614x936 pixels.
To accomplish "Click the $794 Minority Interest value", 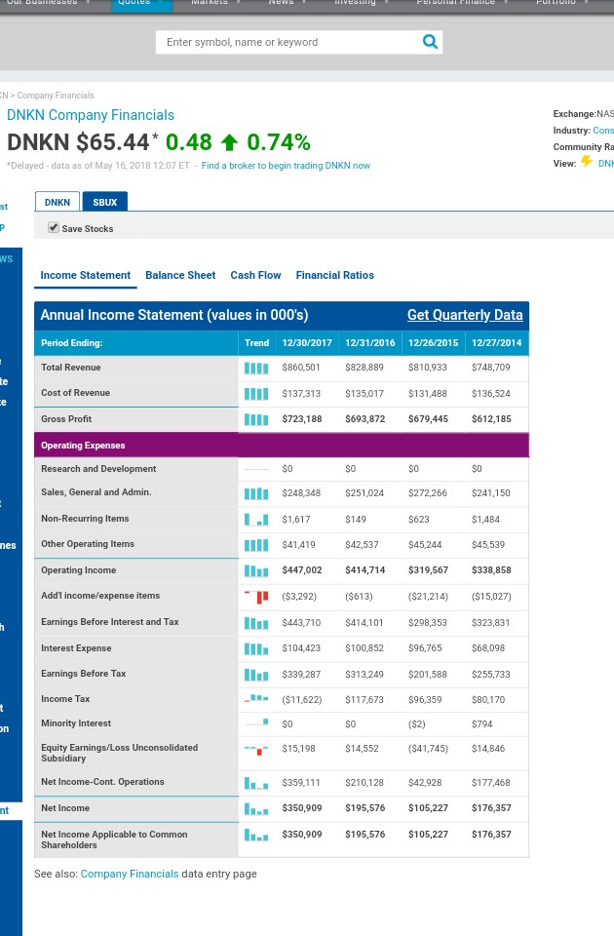I will click(482, 724).
